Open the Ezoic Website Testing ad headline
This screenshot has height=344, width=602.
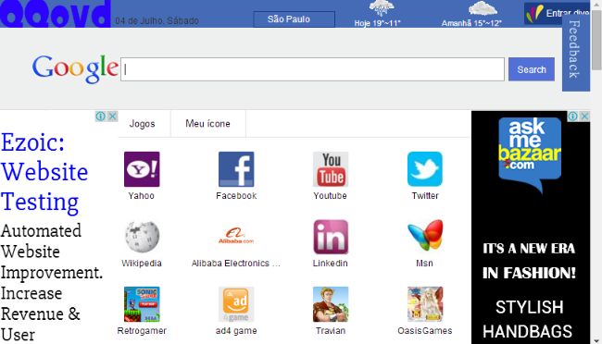point(44,172)
